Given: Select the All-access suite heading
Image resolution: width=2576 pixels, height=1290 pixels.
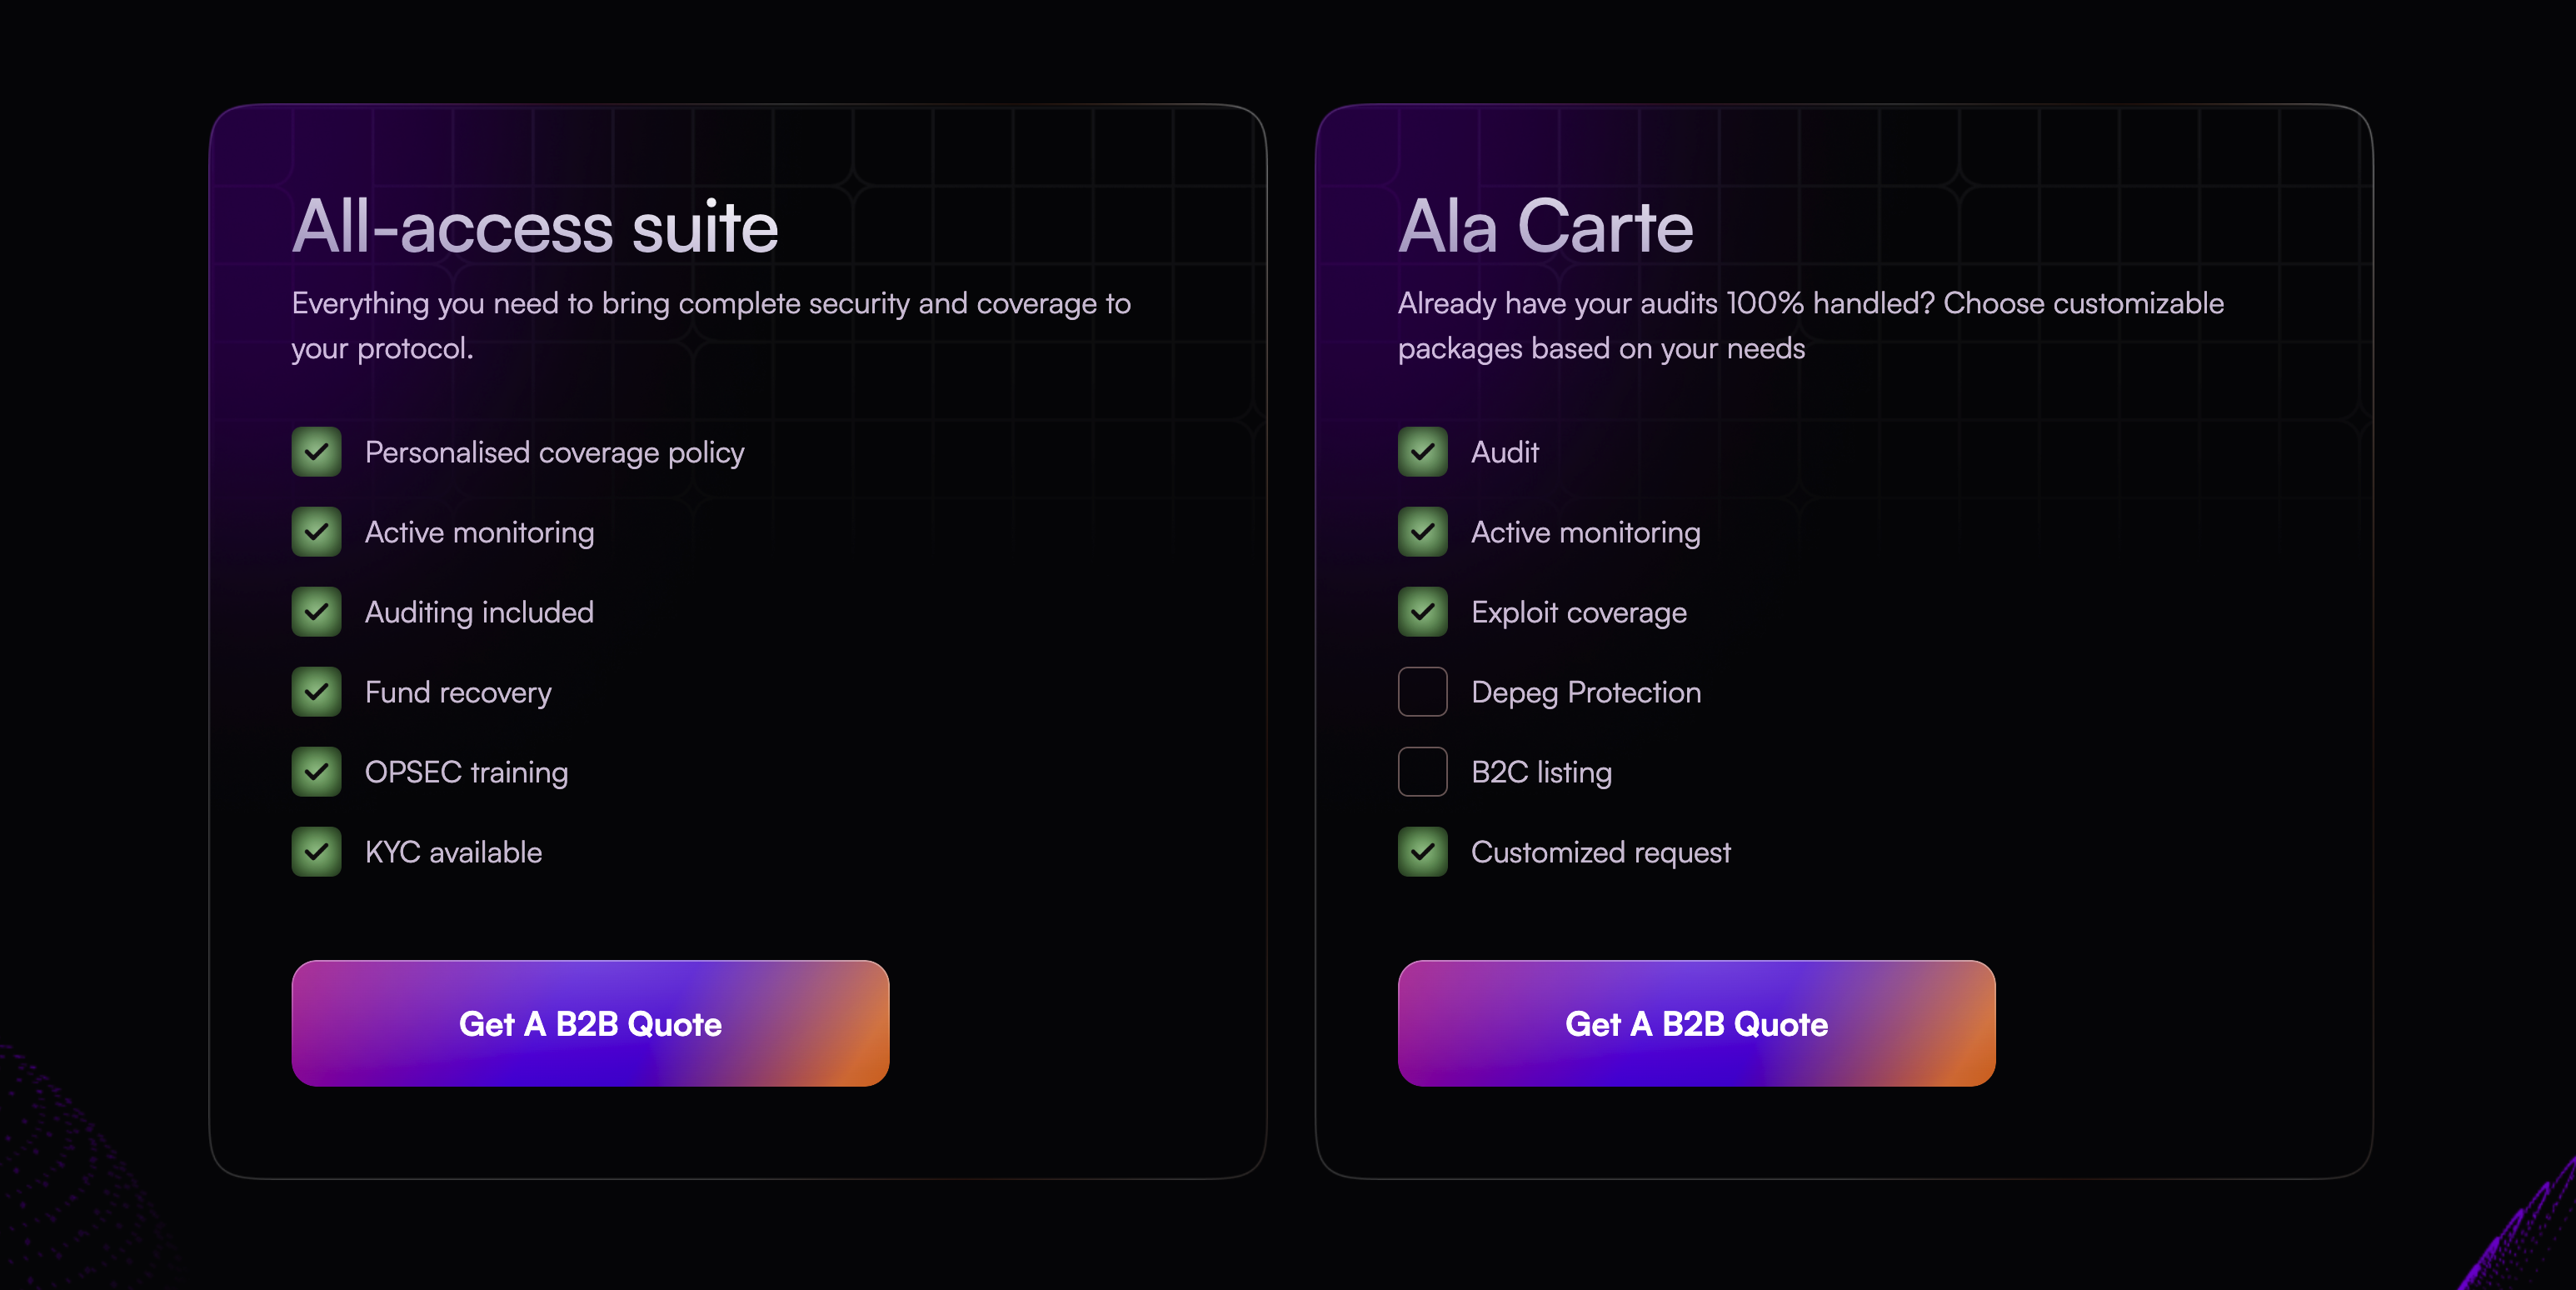Looking at the screenshot, I should pos(535,227).
